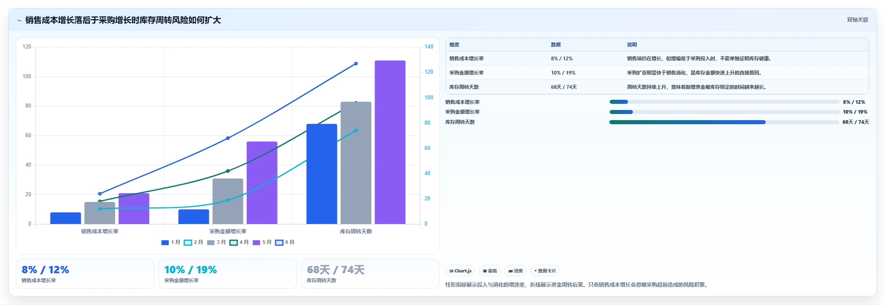Viewport: 885px width, 305px height.
Task: Click the dashboard title 销售成本增长落后于采购增长
Action: 123,20
